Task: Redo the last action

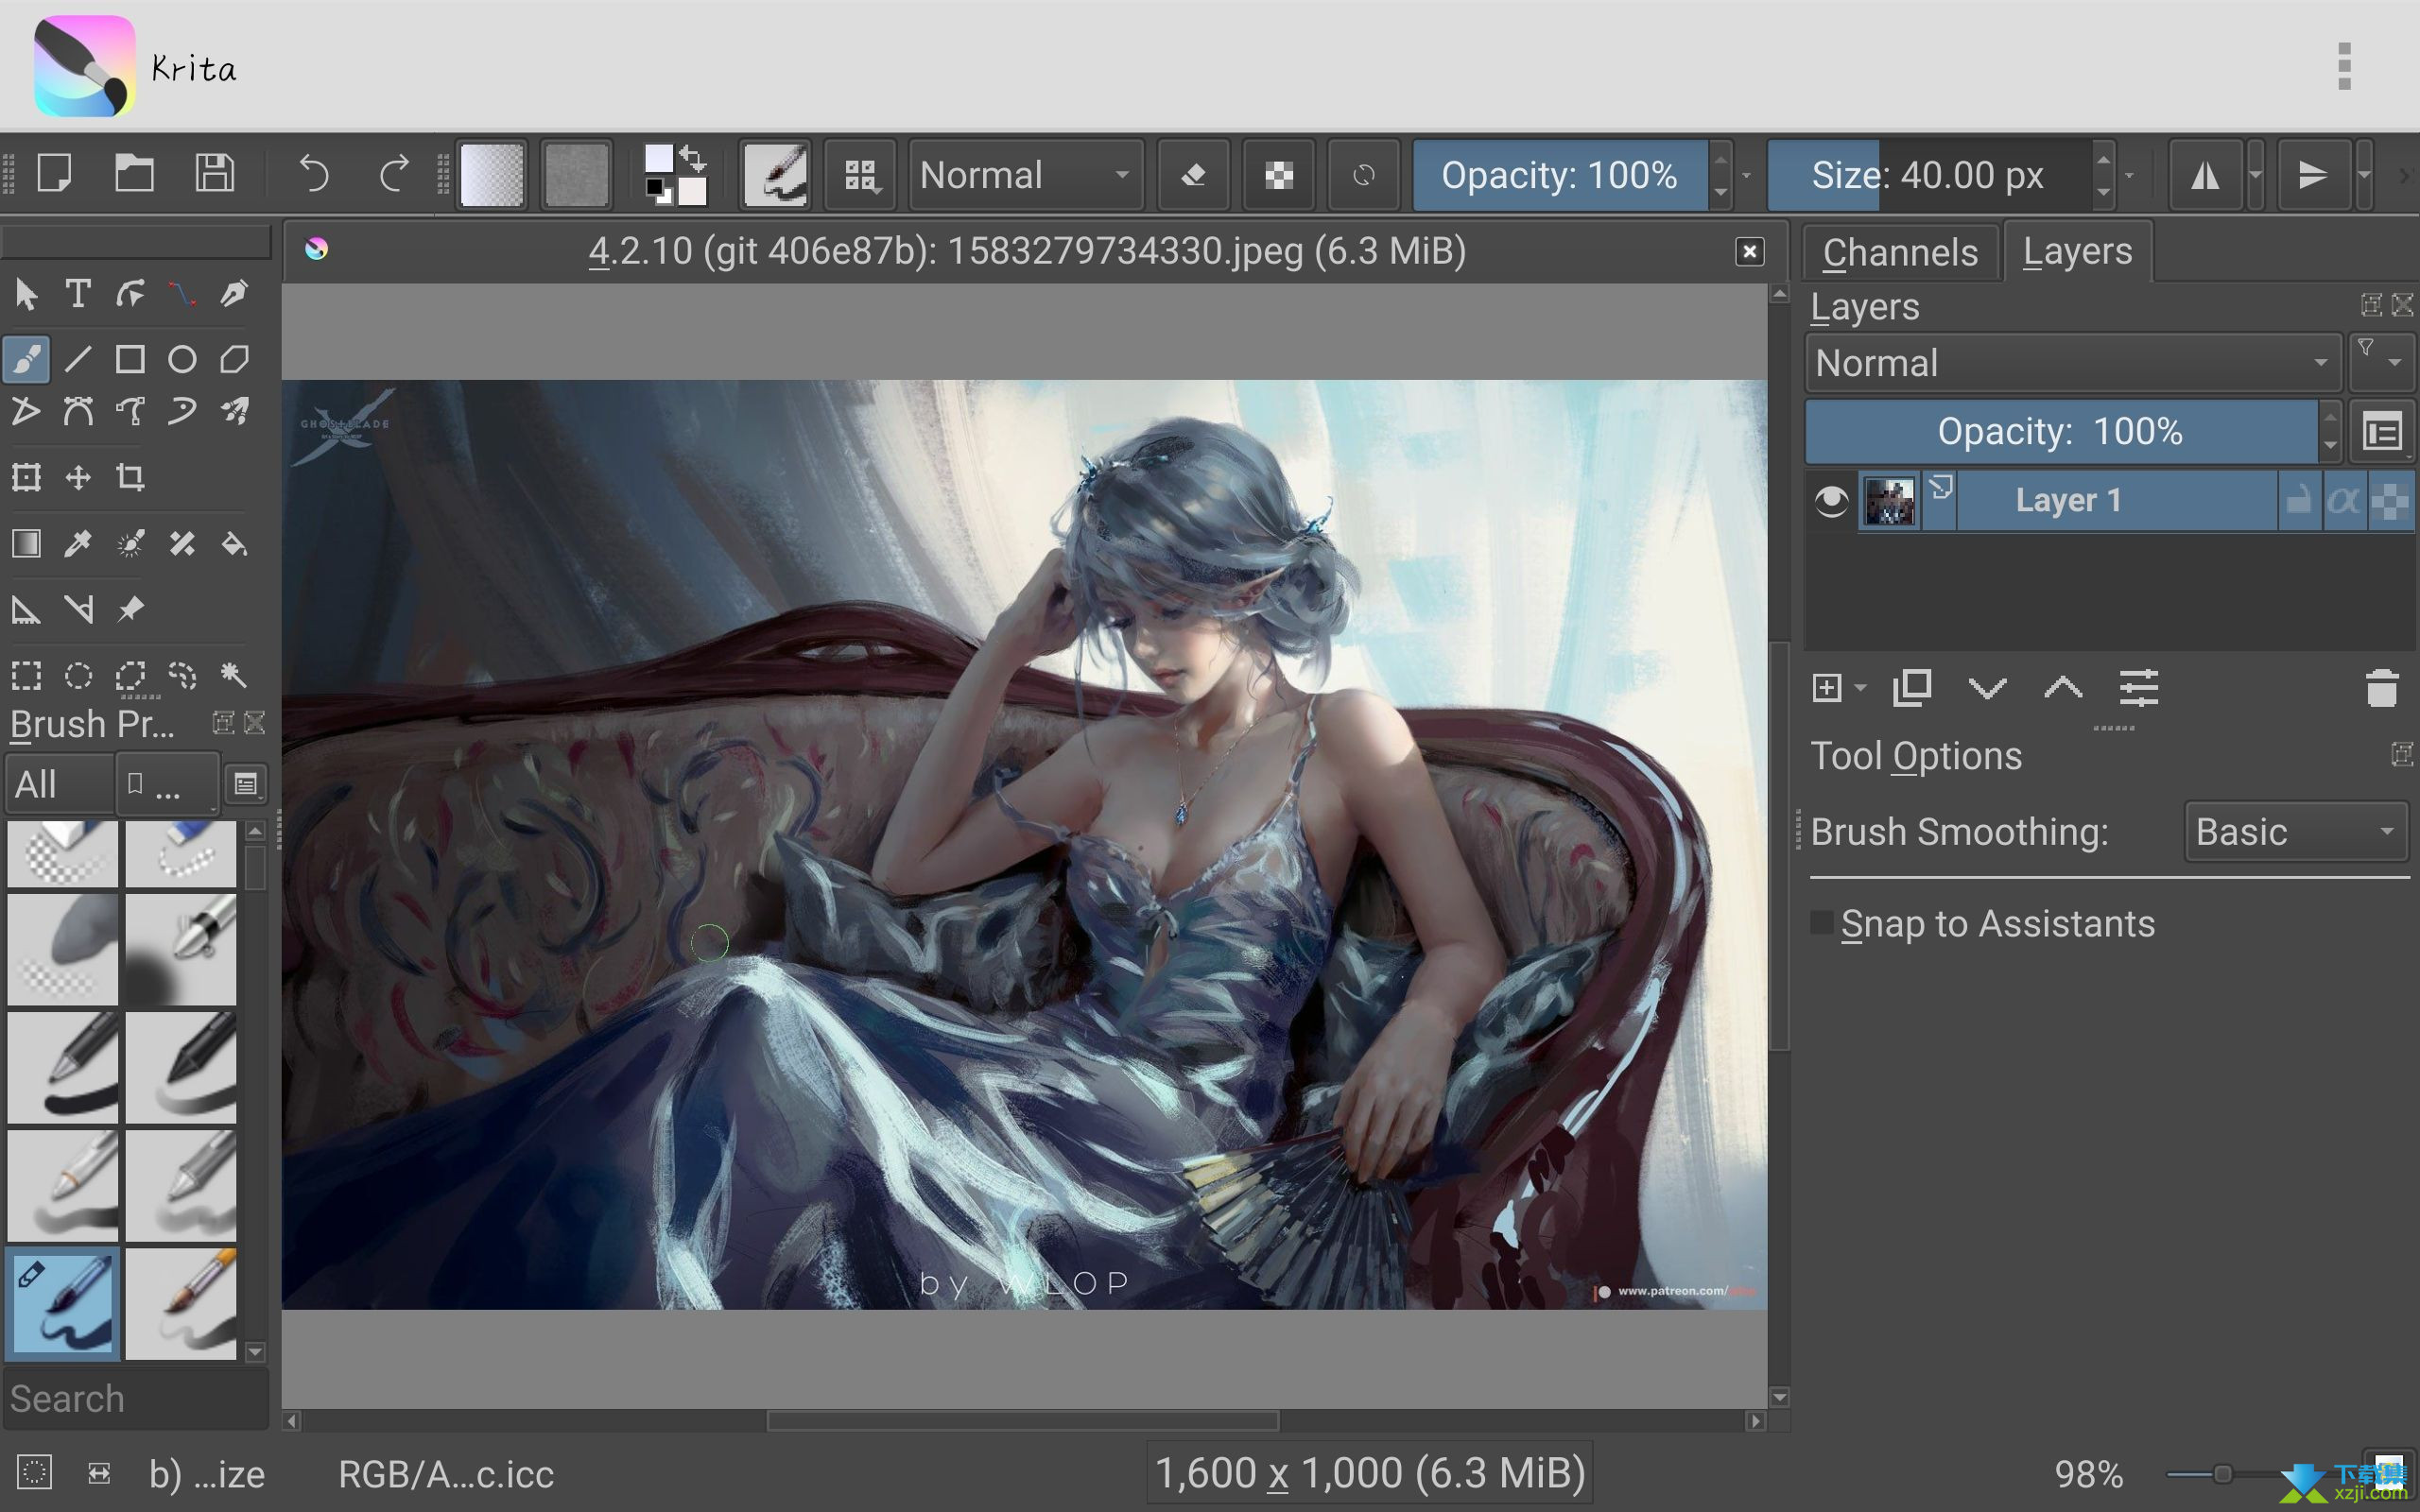Action: pyautogui.click(x=394, y=174)
